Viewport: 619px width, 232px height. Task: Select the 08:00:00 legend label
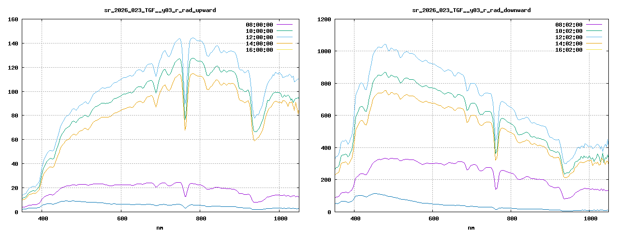(x=260, y=25)
